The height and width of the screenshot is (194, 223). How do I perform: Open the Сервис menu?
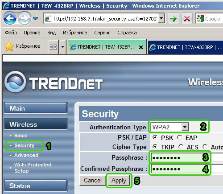102,33
